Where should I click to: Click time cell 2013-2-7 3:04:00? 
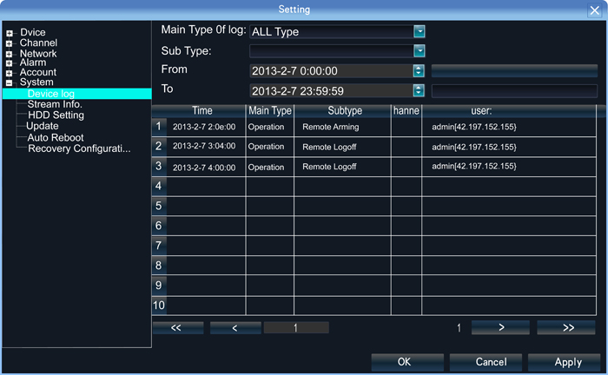pyautogui.click(x=204, y=146)
